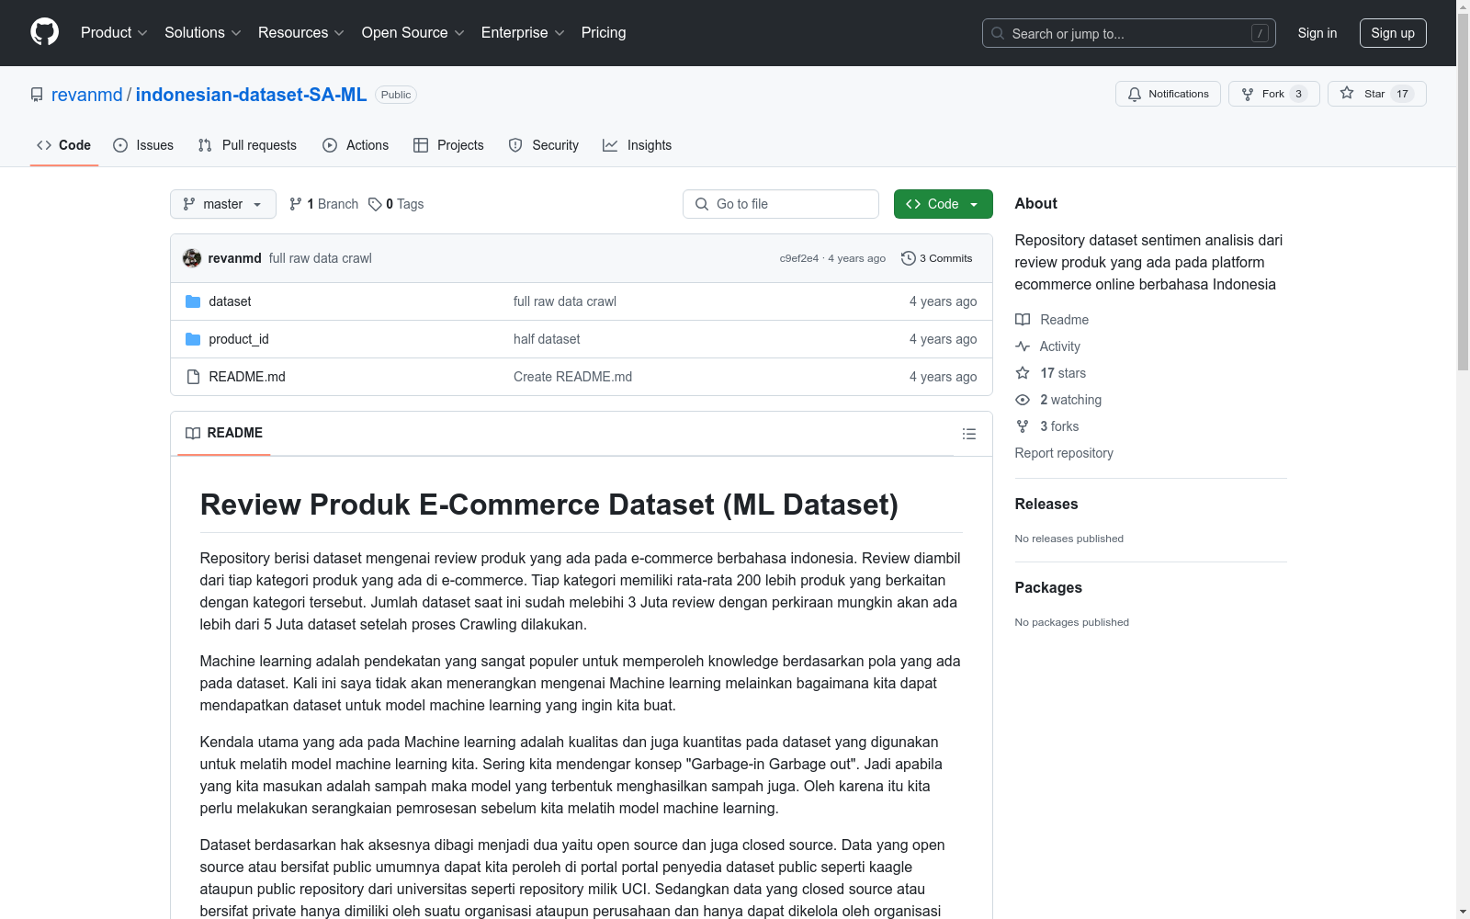The image size is (1470, 919).
Task: Open revanmd's profile link
Action: coord(86,94)
